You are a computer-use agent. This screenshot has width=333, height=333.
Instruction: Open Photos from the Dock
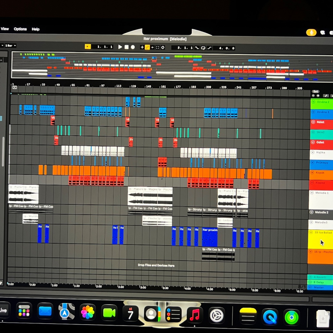(x=87, y=313)
